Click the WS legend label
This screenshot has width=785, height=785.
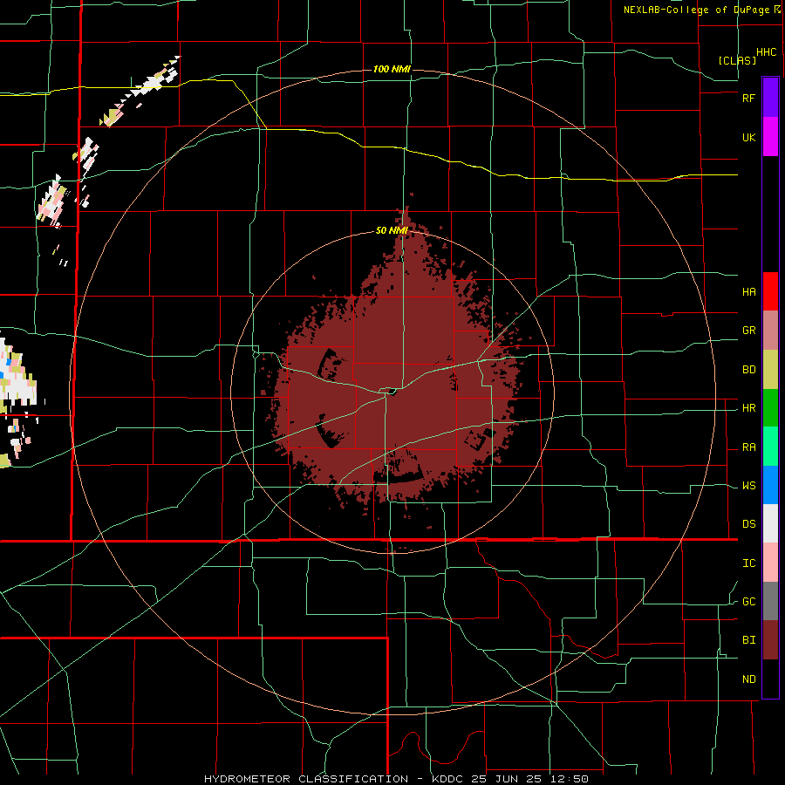748,486
